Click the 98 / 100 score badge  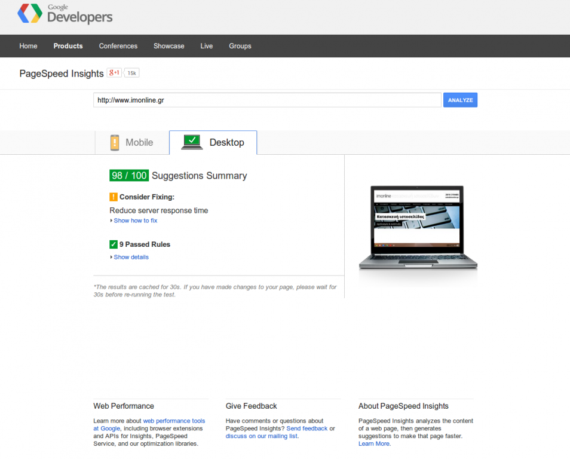coord(129,176)
